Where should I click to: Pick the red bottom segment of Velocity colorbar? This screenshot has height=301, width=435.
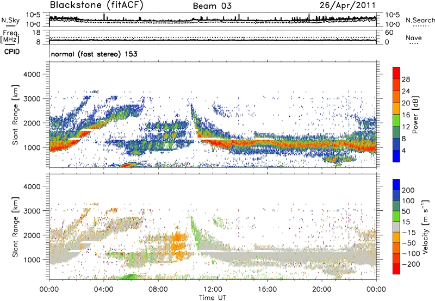point(396,269)
